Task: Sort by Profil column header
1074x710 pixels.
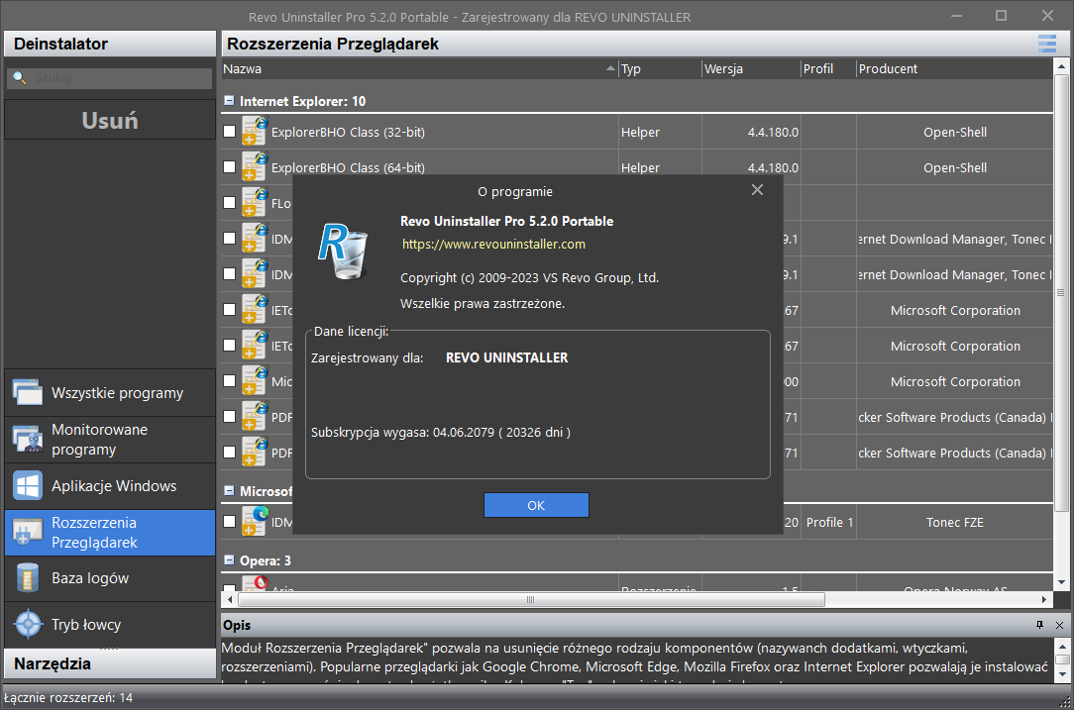Action: (828, 68)
